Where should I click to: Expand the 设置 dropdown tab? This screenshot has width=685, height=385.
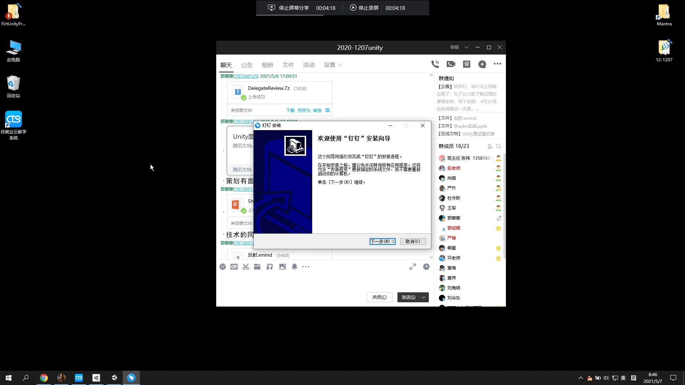(333, 65)
